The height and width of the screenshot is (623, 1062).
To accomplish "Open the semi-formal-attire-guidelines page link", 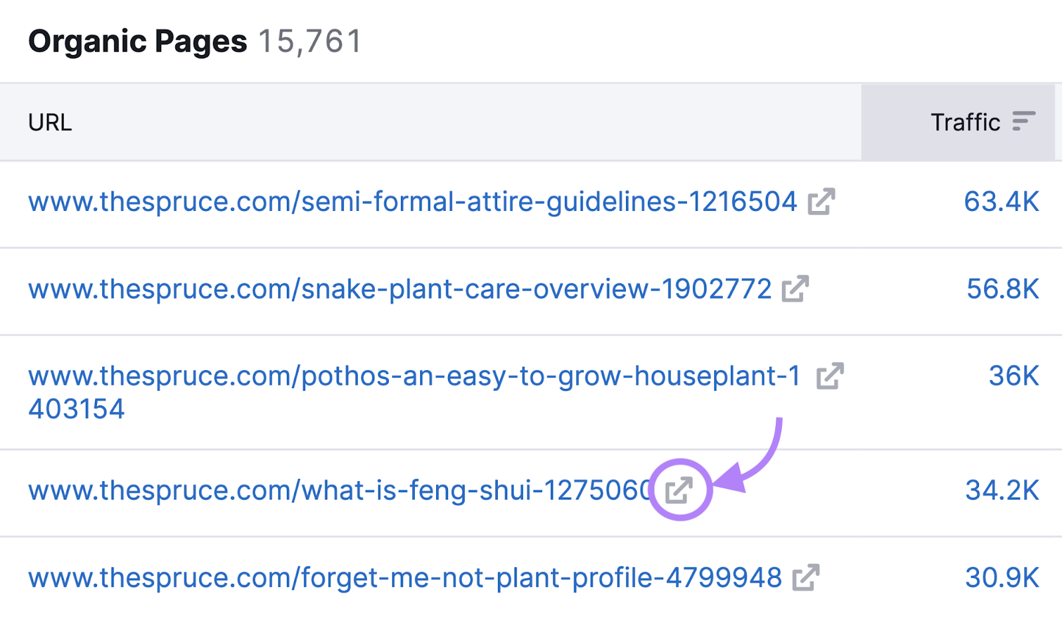I will (412, 202).
